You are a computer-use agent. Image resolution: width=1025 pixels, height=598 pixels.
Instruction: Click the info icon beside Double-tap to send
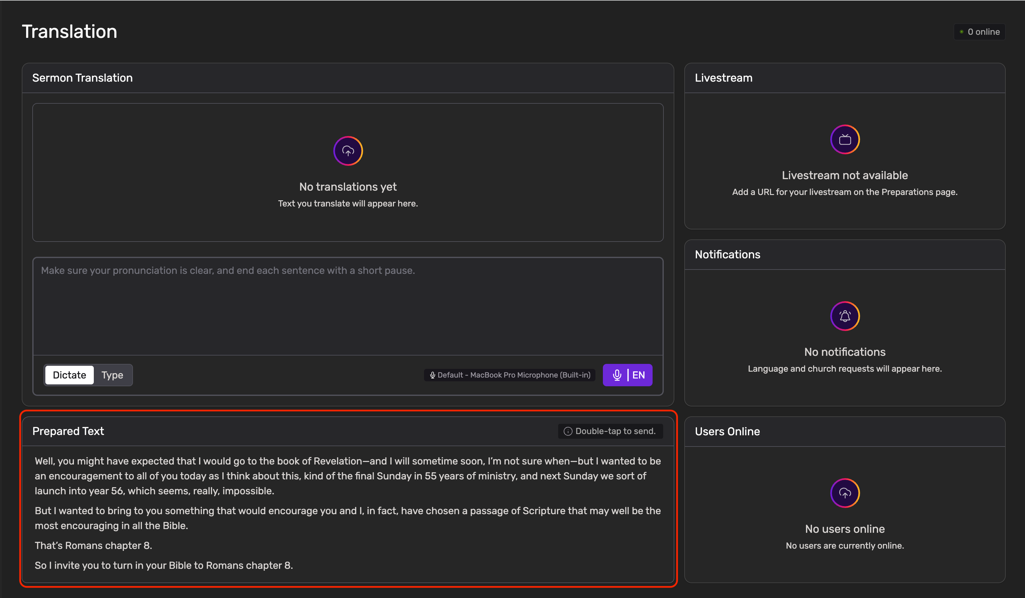[568, 431]
